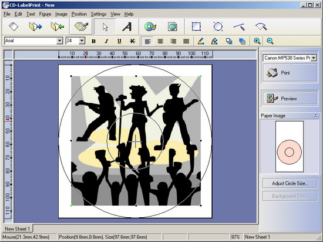This screenshot has height=242, width=323.
Task: Click the fill color bucket icon
Action: tap(214, 41)
